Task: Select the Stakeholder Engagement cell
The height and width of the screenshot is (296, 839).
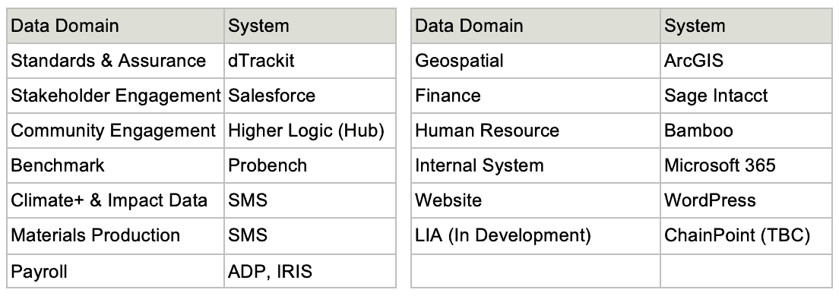Action: point(116,96)
